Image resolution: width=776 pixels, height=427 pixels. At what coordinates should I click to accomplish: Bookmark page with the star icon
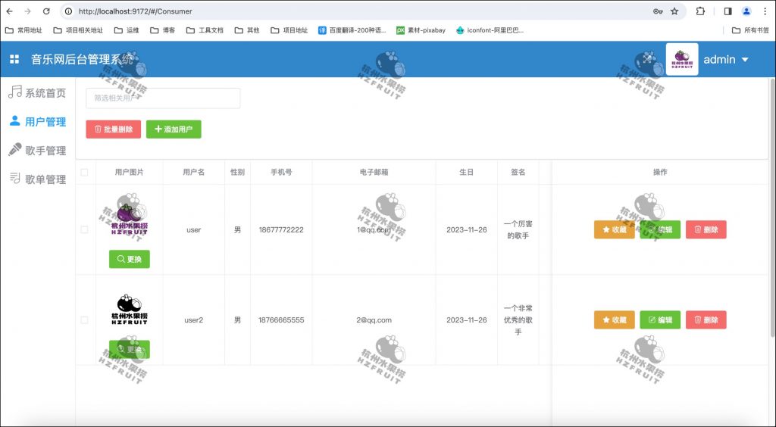tap(674, 11)
